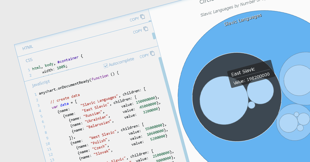This screenshot has width=310, height=162.
Task: Click the "West Slavic" string in the code
Action: [103, 134]
